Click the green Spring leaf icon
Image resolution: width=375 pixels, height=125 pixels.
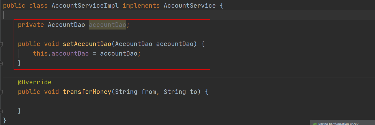pos(315,124)
